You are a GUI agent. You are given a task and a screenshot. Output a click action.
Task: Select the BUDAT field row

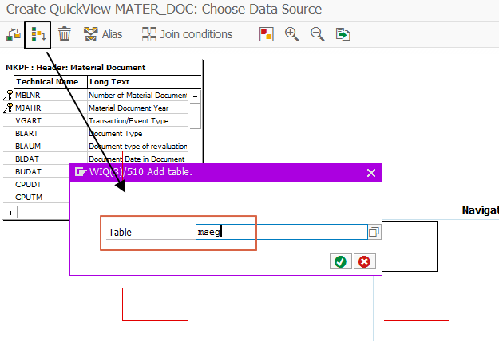pos(42,172)
